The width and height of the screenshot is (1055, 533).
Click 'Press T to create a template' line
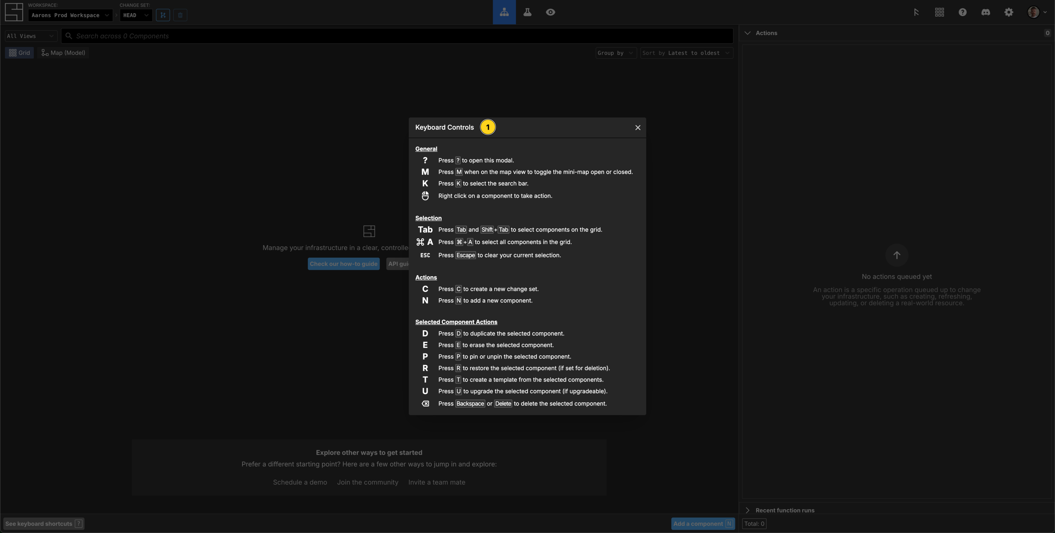coord(521,380)
